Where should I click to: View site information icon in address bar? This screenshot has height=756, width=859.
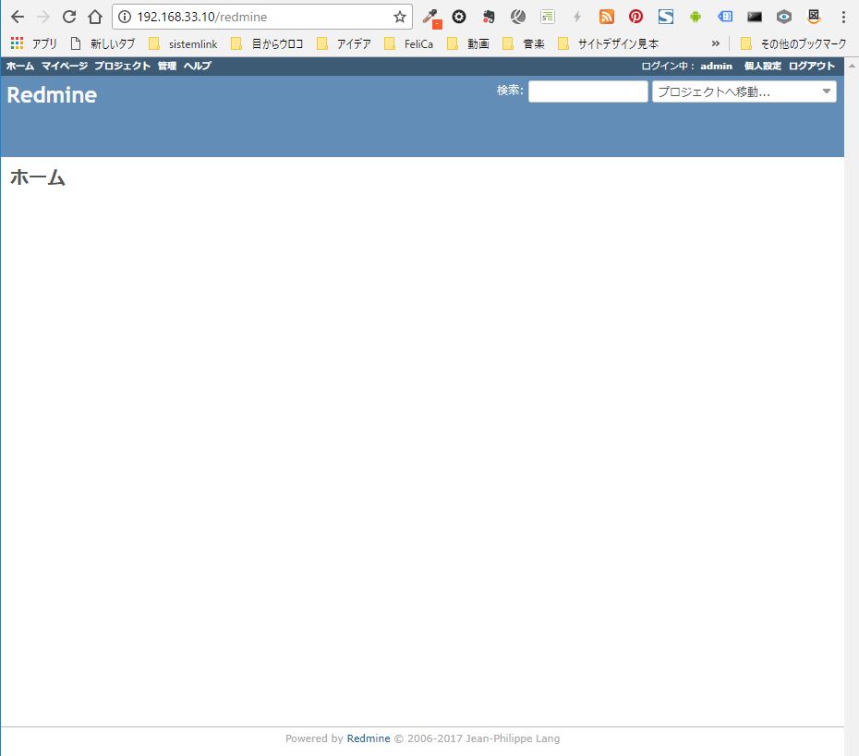click(125, 17)
